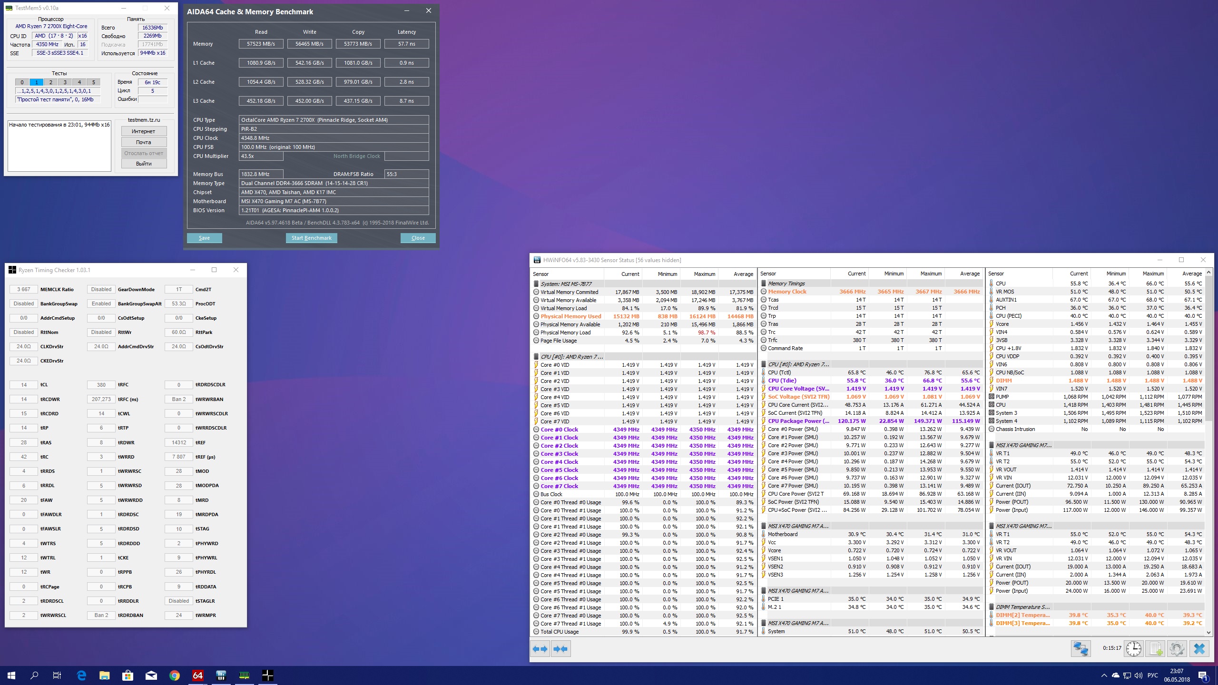Click Интернет button in TestMem5
The image size is (1218, 685).
[144, 131]
